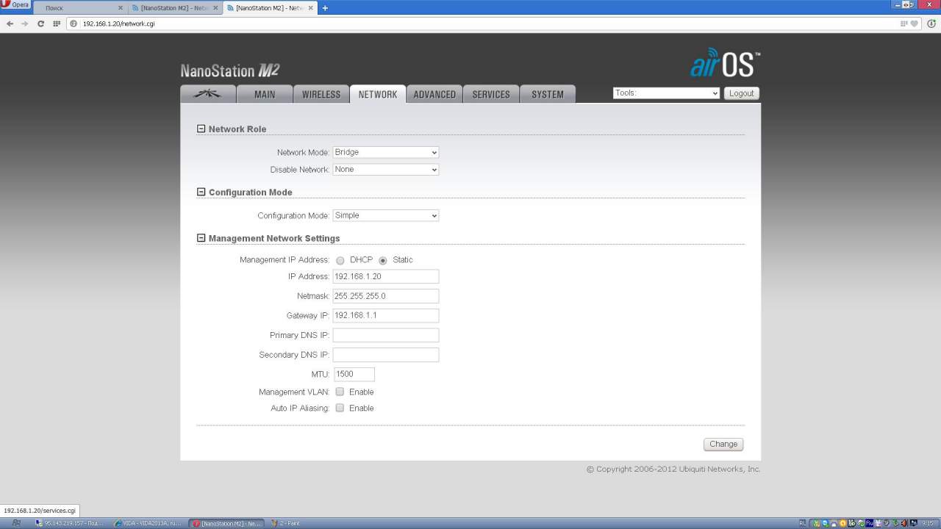Click the site info globe icon
941x529 pixels.
pos(74,24)
